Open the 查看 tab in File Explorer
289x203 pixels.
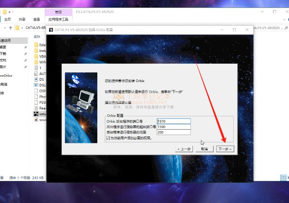pyautogui.click(x=36, y=19)
